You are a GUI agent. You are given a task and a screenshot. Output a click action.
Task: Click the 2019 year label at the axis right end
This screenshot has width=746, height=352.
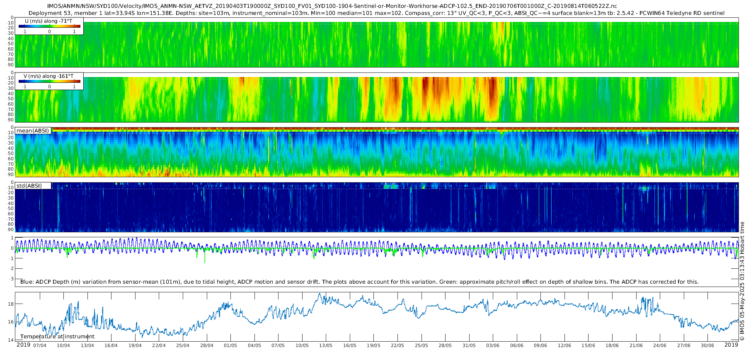coord(731,345)
